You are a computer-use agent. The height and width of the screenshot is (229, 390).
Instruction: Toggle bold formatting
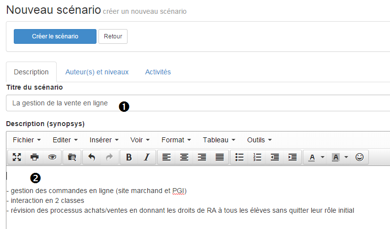pos(129,157)
